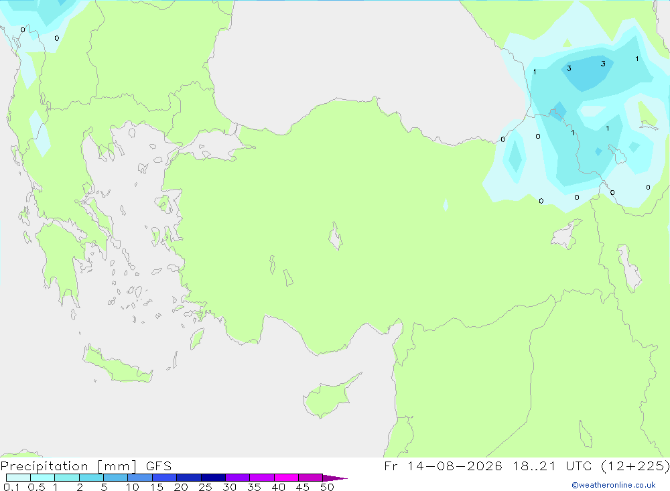This screenshot has height=491, width=670.
Task: Click the legend tick label 40
Action: click(279, 487)
